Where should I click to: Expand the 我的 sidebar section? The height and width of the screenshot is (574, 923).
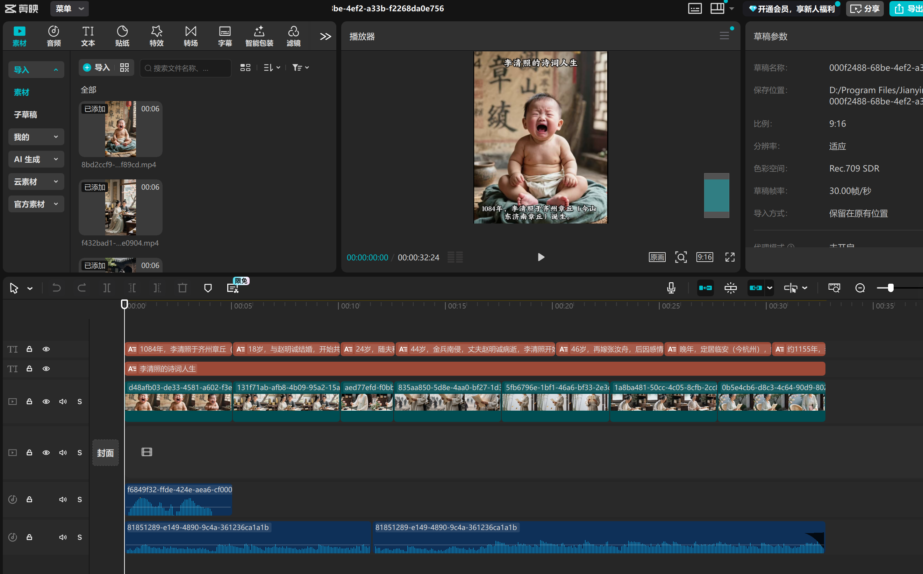(36, 137)
